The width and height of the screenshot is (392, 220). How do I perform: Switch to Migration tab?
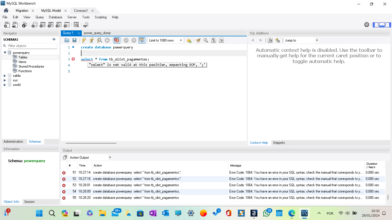coord(22,11)
